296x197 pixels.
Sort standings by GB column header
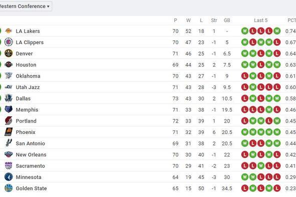pyautogui.click(x=227, y=20)
